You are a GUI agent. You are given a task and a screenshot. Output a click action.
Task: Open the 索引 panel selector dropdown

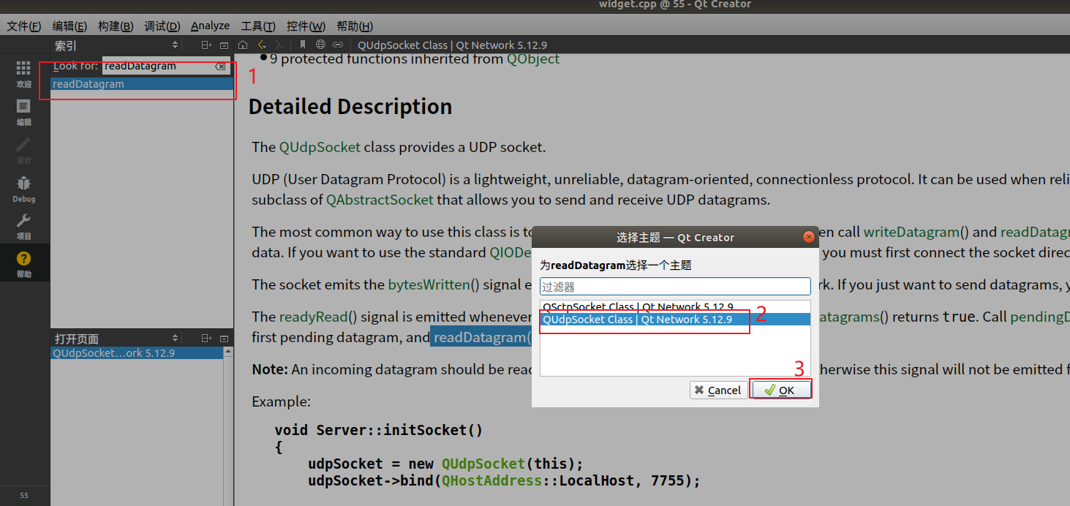[175, 45]
